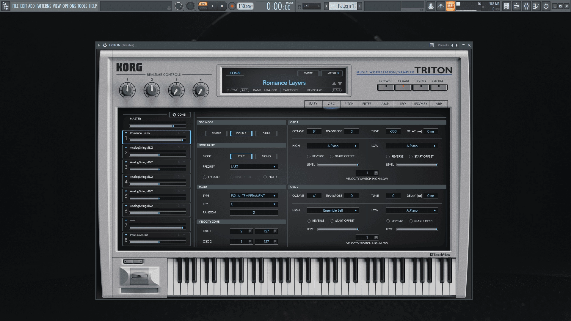Viewport: 571px width, 321px height.
Task: Click the tempo field showing 130.000
Action: pos(245,6)
